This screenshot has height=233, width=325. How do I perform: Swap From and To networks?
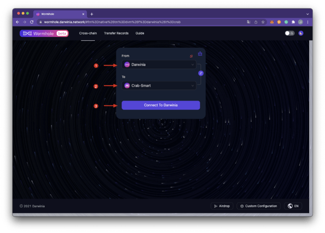(201, 73)
